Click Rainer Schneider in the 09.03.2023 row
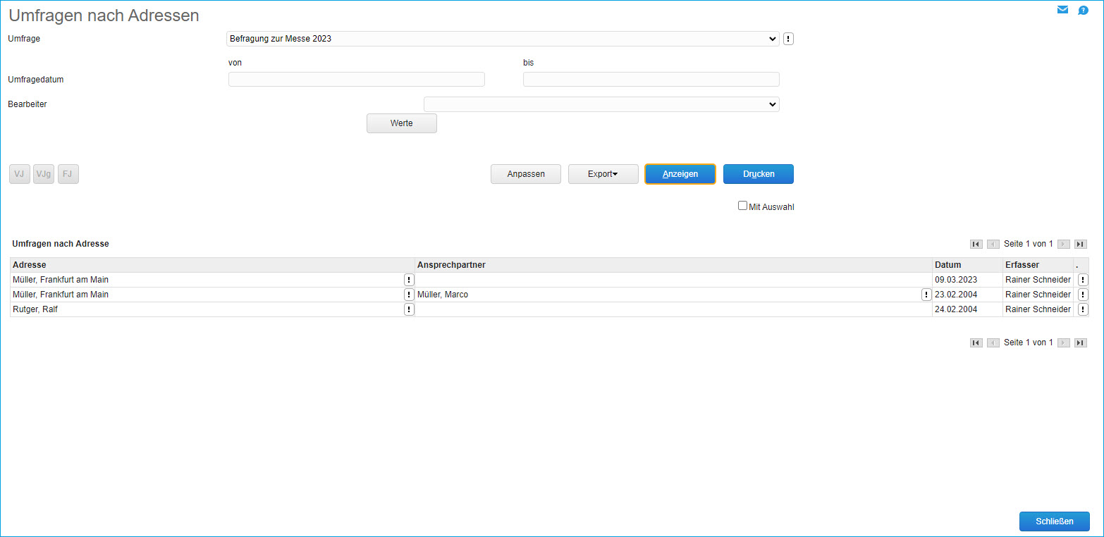This screenshot has width=1104, height=537. 1038,280
